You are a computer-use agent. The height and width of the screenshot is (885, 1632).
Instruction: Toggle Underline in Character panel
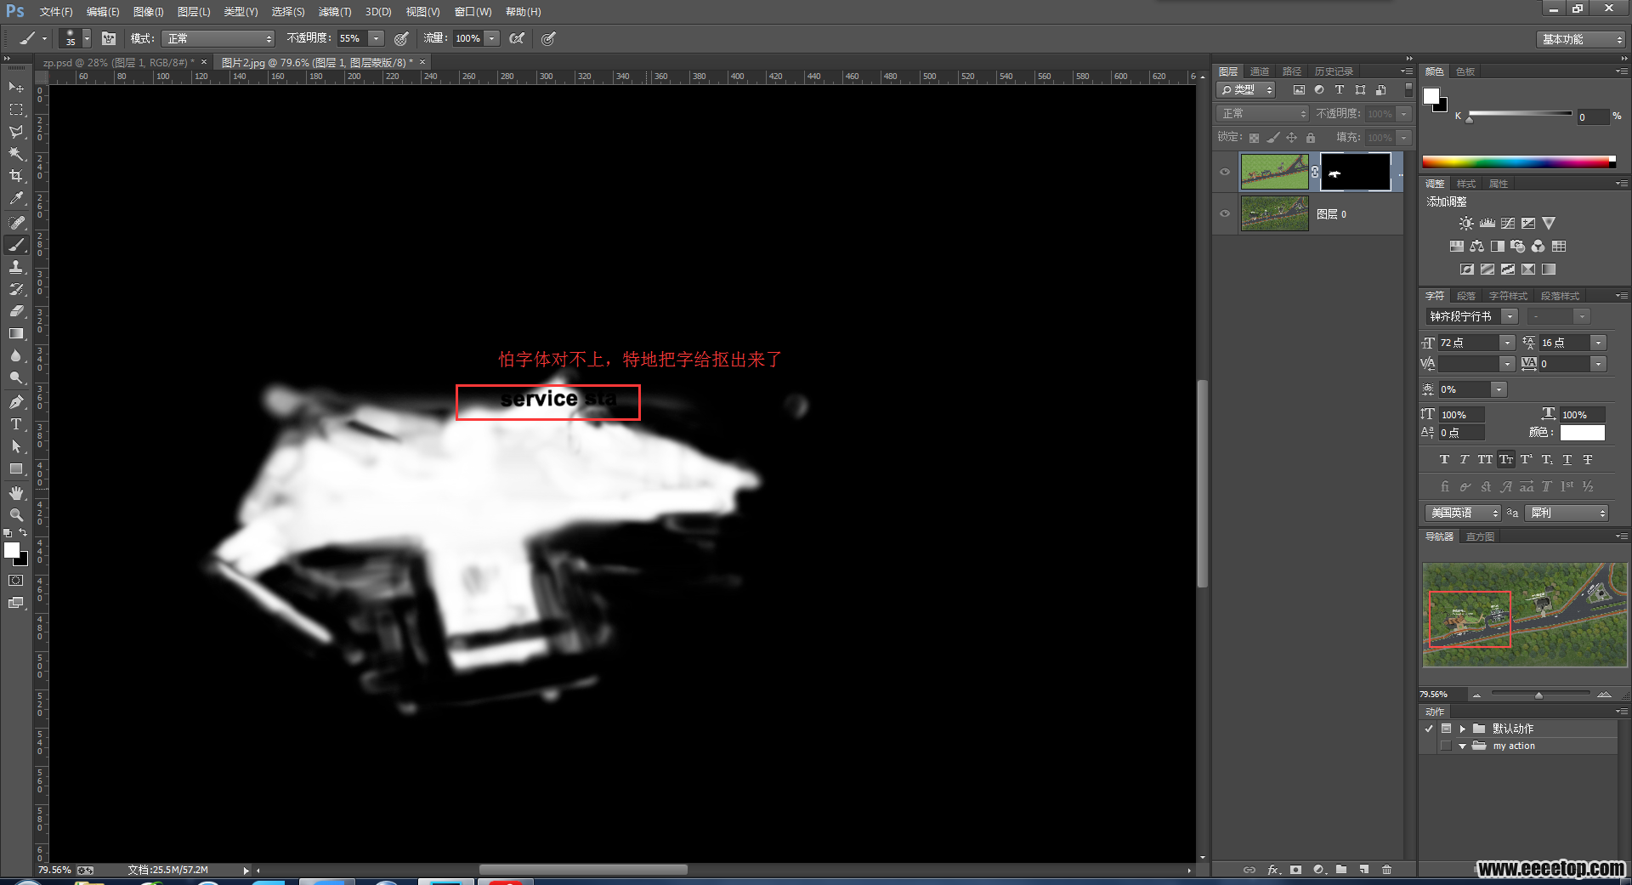pyautogui.click(x=1567, y=459)
